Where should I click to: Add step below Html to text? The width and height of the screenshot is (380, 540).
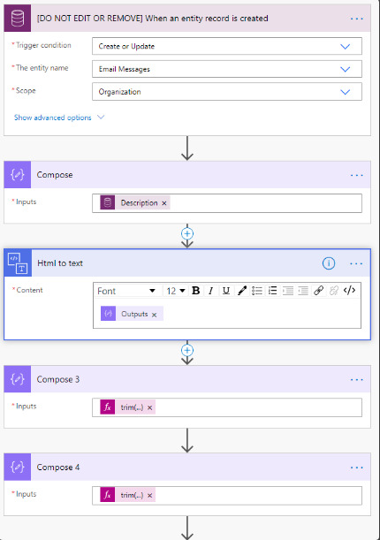(x=186, y=350)
